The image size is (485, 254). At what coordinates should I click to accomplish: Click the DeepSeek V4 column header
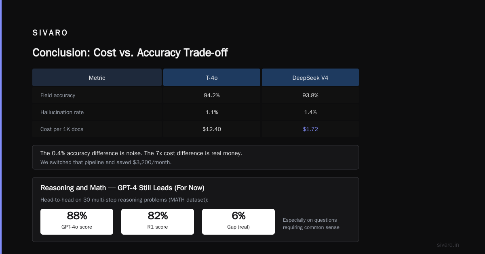310,78
